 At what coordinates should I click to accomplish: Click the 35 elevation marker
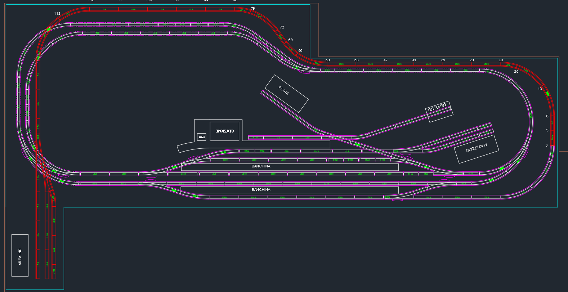pos(443,60)
